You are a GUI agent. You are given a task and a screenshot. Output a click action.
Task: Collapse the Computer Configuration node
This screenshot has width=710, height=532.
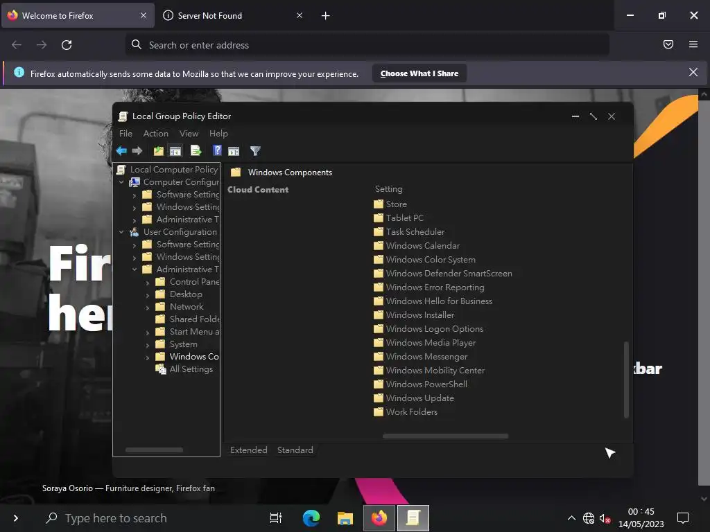[x=121, y=182]
